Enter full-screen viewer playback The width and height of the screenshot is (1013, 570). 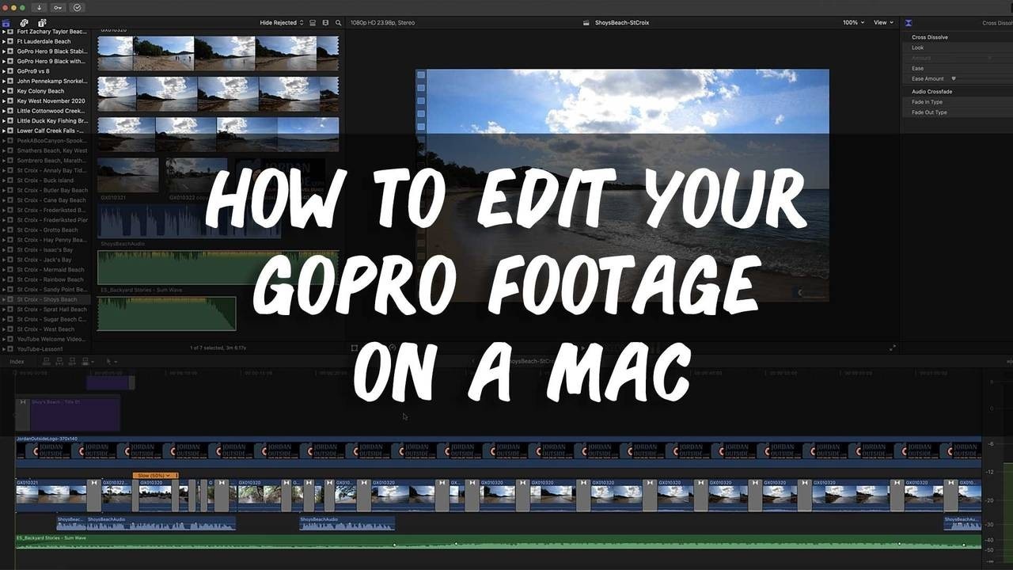[893, 348]
